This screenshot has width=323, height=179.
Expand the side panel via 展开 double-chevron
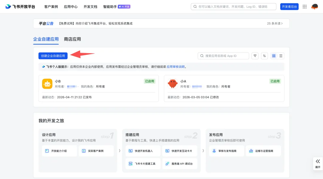(318, 163)
